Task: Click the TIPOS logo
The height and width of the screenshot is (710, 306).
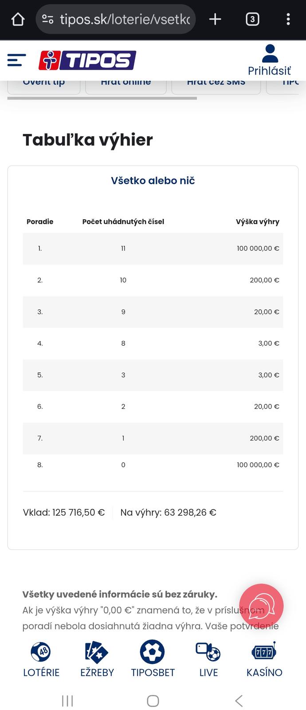Action: pos(87,60)
